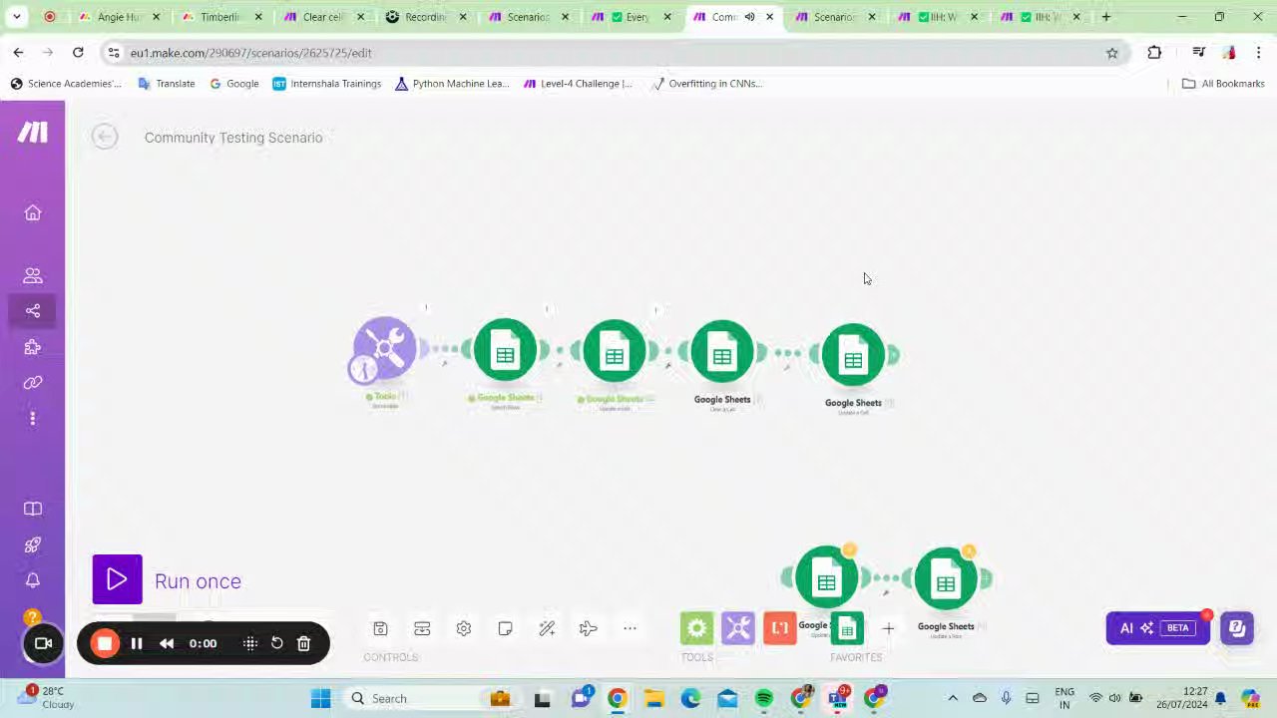Mute the current tab audio icon

(750, 17)
